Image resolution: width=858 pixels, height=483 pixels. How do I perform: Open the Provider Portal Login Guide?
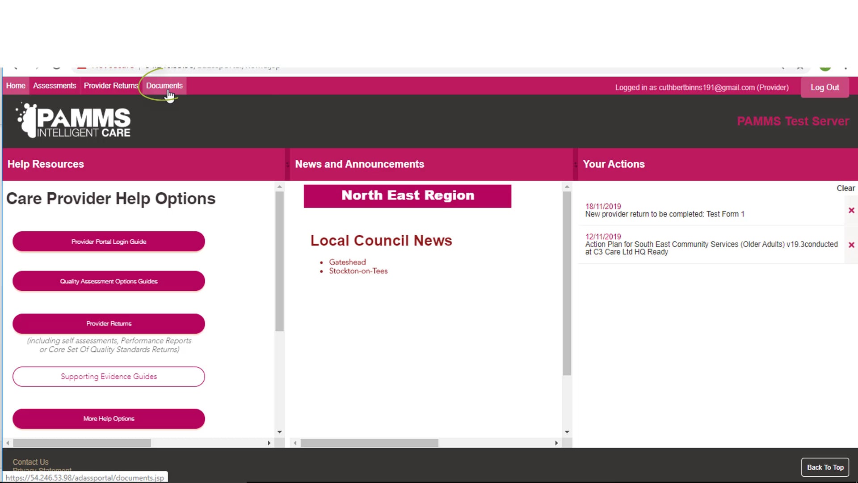109,241
